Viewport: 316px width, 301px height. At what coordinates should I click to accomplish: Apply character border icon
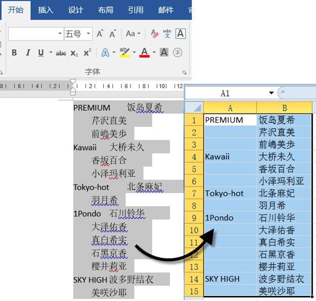[180, 34]
